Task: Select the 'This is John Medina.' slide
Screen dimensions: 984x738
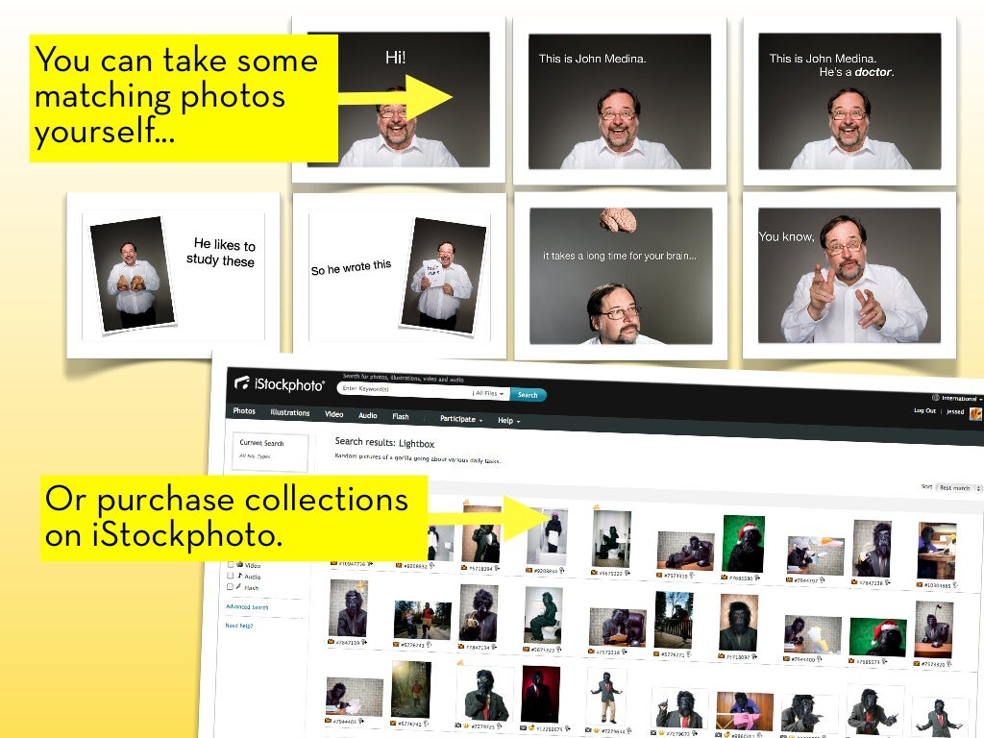Action: pos(620,101)
